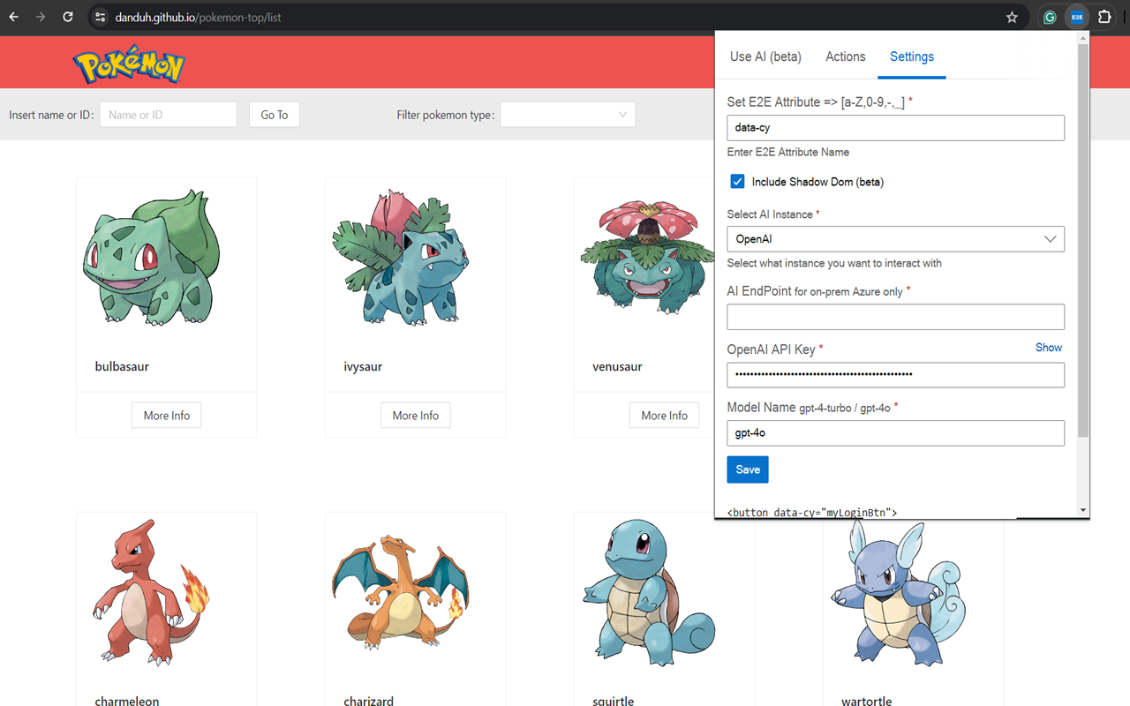Viewport: 1130px width, 706px height.
Task: Click More Info under bulbasaur
Action: 167,416
